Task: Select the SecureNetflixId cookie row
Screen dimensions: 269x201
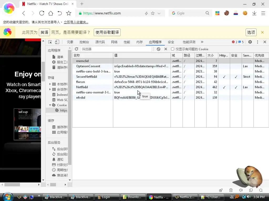Action: 170,77
